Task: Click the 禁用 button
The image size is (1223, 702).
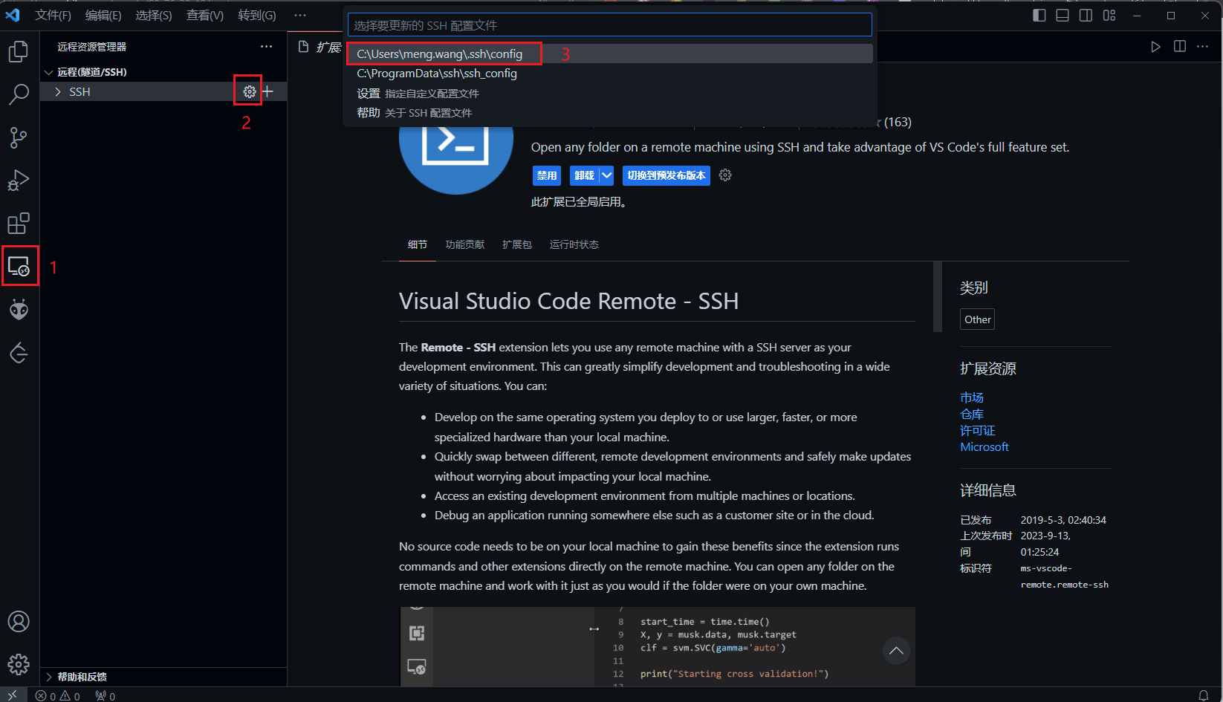Action: click(x=547, y=175)
